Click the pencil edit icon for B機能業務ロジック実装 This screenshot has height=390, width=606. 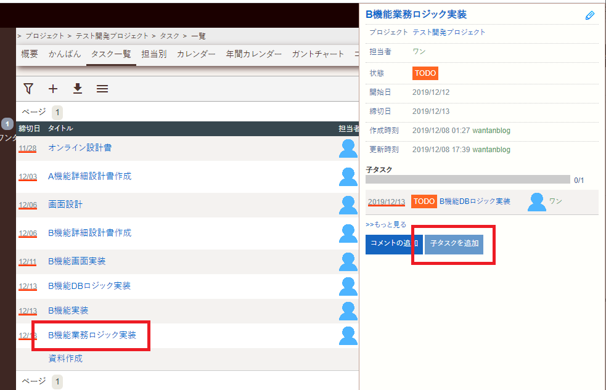point(589,14)
